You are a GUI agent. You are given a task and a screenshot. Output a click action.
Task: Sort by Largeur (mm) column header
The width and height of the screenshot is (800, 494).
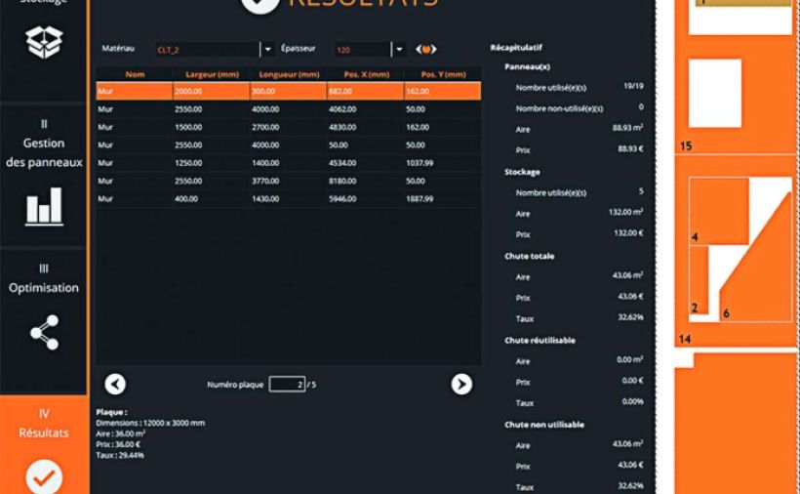[211, 74]
